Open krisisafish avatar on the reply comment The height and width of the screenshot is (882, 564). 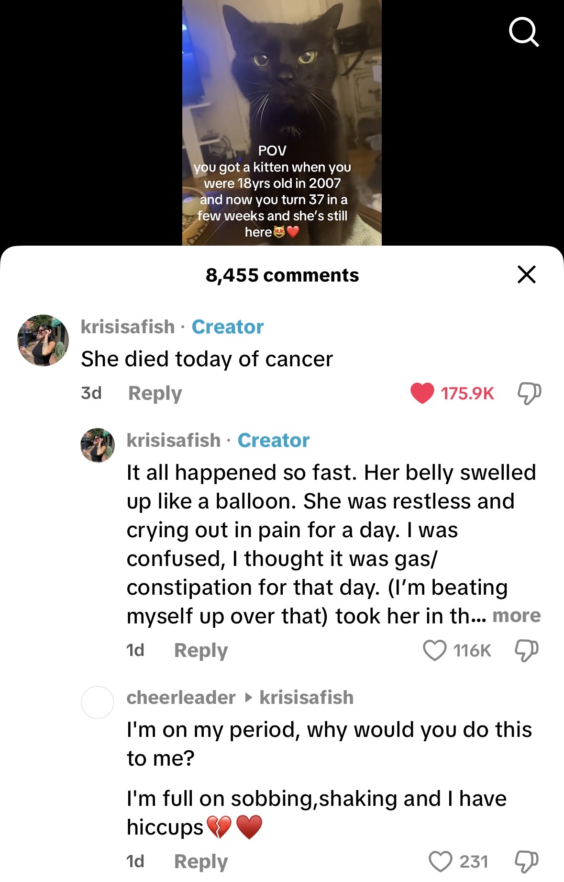(98, 445)
